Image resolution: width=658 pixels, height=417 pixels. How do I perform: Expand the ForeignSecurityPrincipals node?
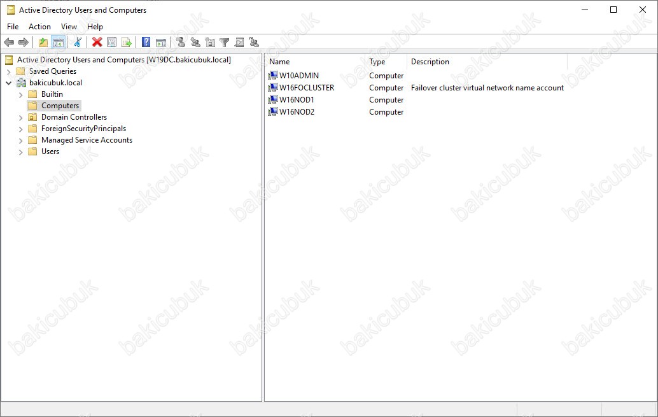coord(20,129)
